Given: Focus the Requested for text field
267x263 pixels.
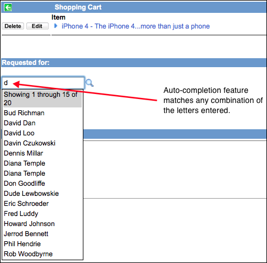Looking at the screenshot, I should tap(43, 83).
